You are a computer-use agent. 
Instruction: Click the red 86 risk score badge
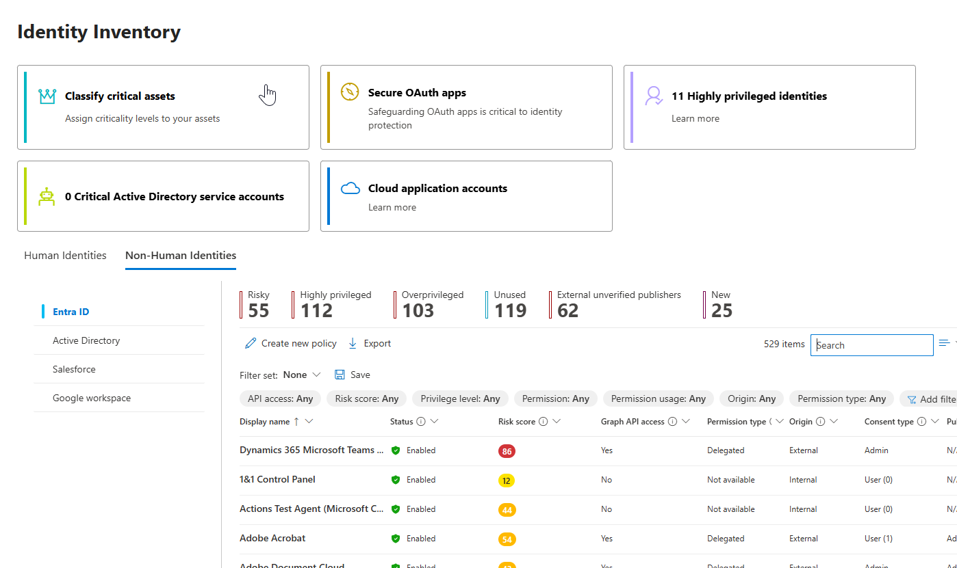tap(507, 451)
